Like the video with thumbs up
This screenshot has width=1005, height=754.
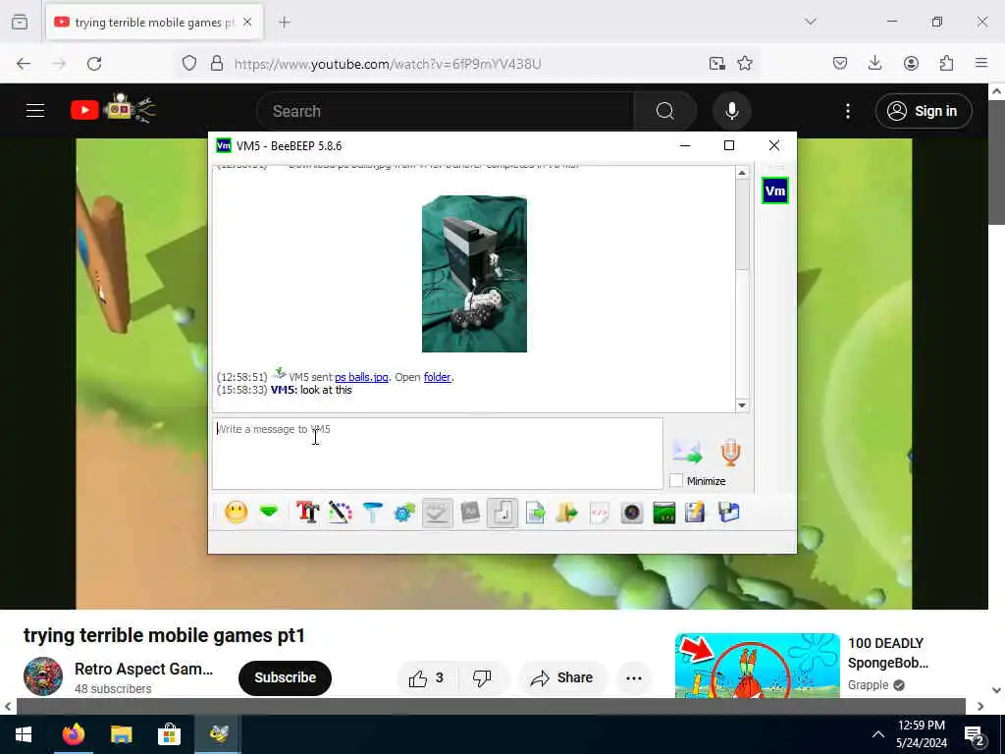coord(427,677)
